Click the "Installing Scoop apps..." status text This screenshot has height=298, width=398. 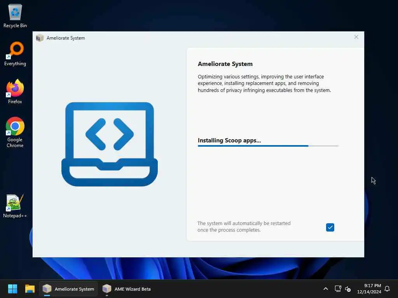(229, 140)
